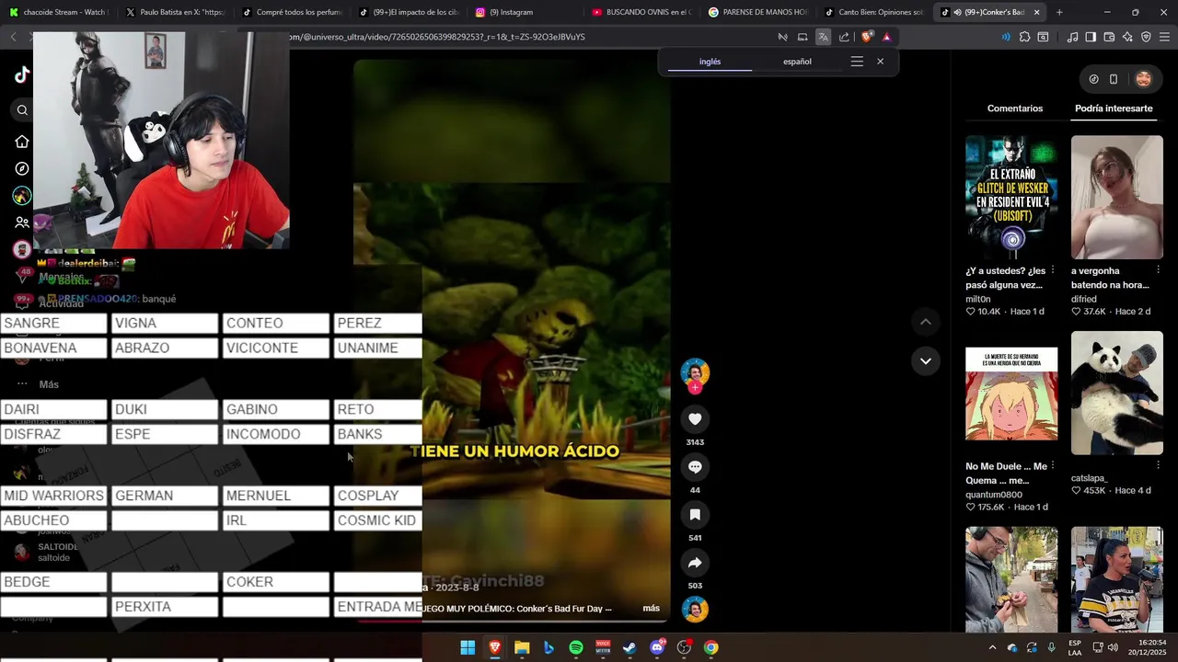Click Brave Shields lion icon

pyautogui.click(x=866, y=37)
